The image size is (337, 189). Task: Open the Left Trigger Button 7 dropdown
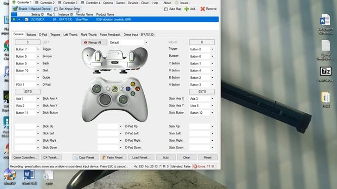38,49
